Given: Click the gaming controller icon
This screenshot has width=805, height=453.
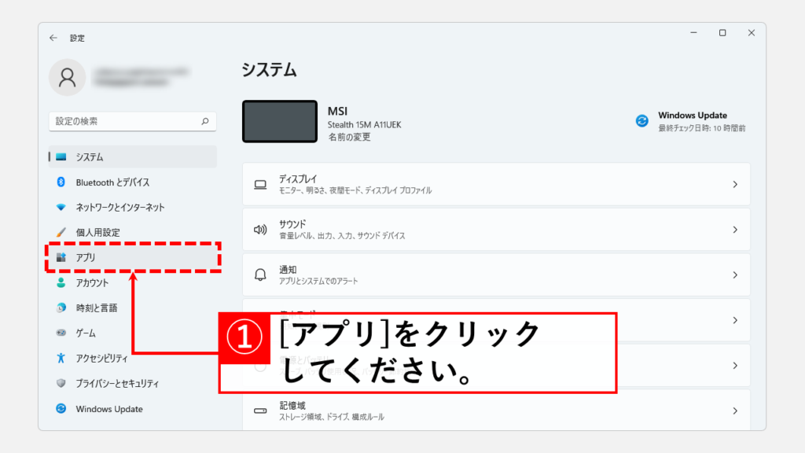Looking at the screenshot, I should [61, 333].
